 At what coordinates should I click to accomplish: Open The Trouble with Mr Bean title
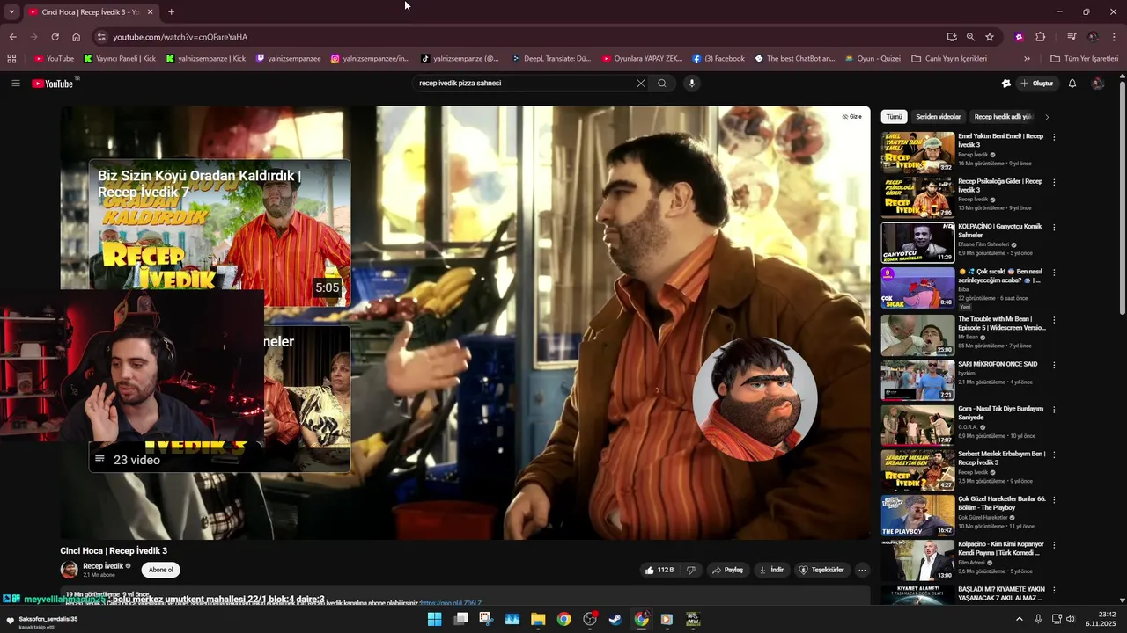pos(1002,324)
